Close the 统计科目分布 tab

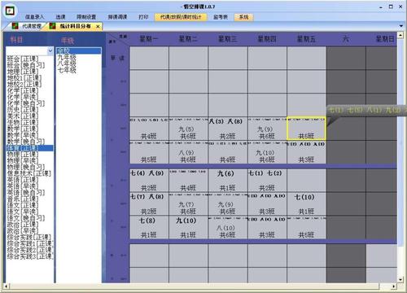click(98, 26)
